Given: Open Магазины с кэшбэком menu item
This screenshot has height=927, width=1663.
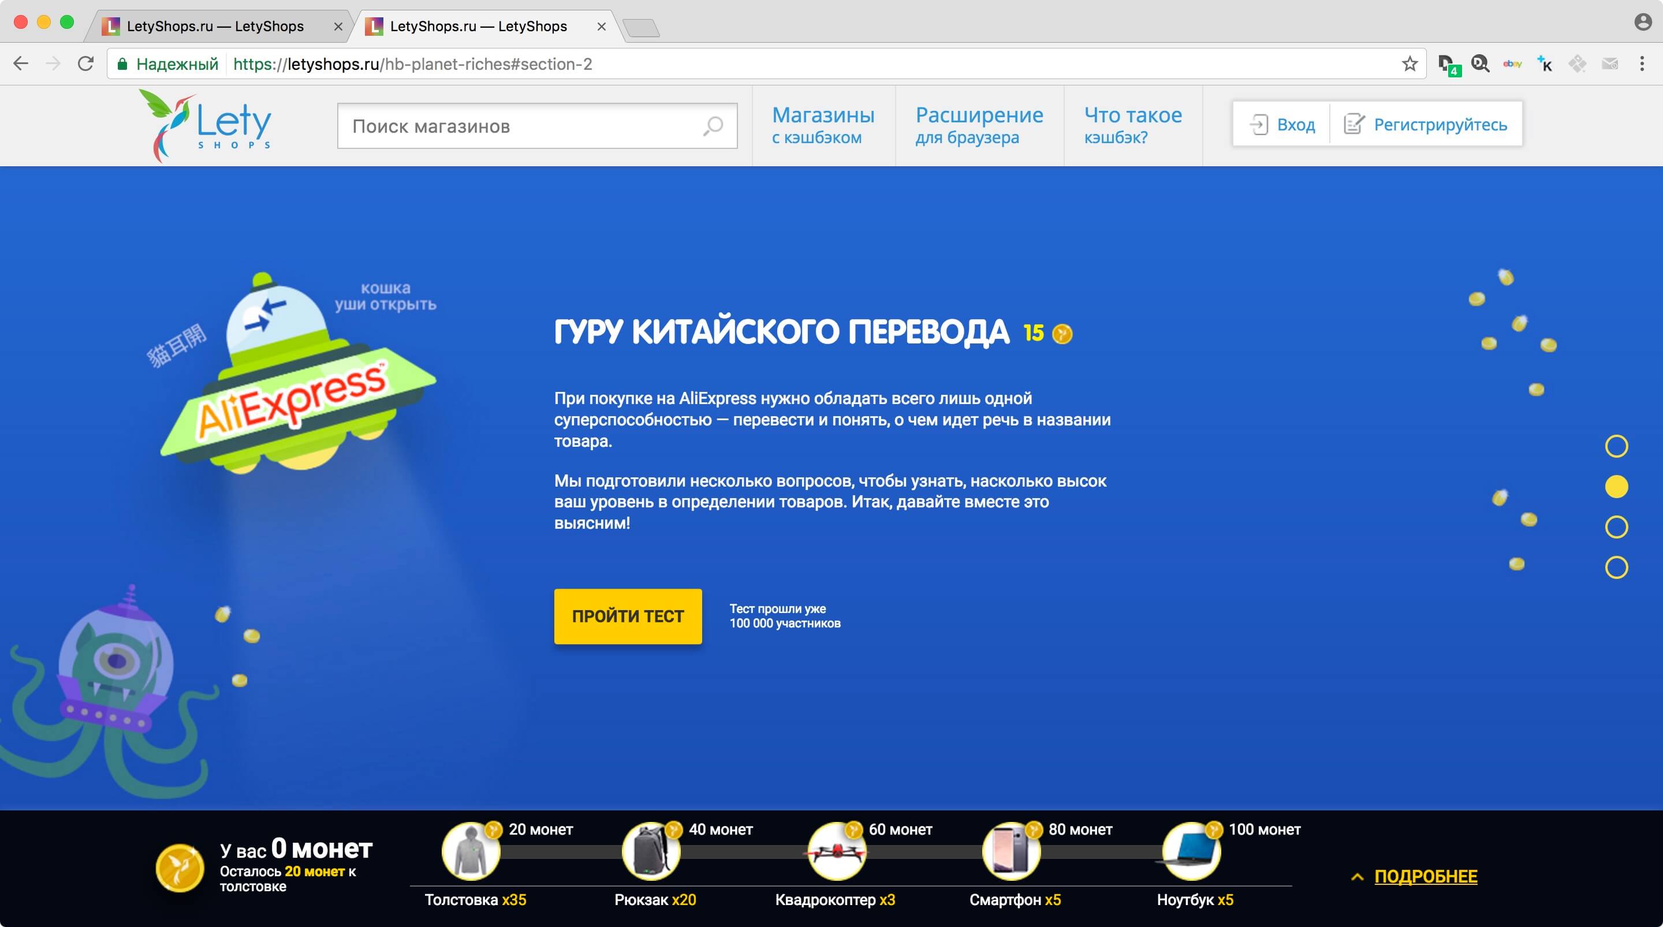Looking at the screenshot, I should click(x=823, y=125).
